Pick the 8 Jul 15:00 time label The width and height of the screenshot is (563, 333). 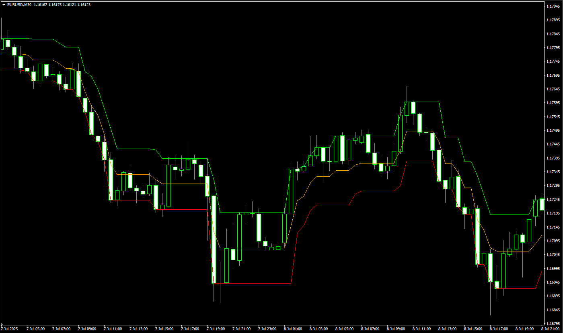[473, 329]
